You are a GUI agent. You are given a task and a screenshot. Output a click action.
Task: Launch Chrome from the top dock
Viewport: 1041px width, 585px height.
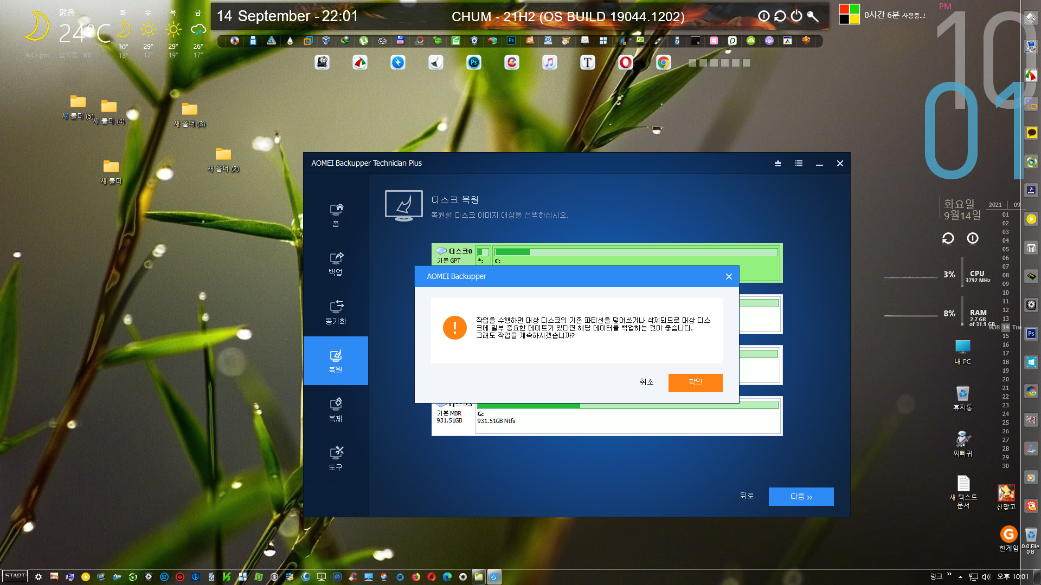click(x=663, y=63)
